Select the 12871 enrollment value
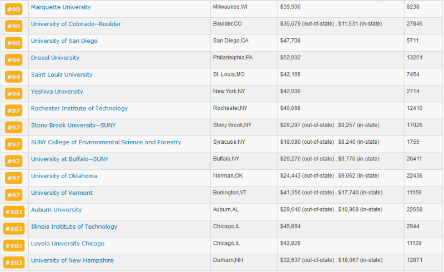 tap(415, 260)
